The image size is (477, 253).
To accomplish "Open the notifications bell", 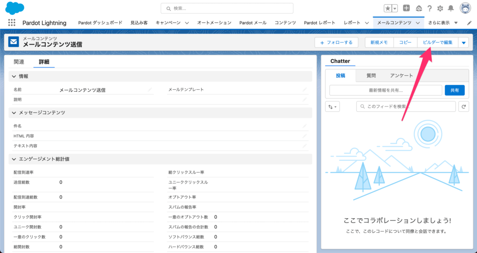I will [x=450, y=8].
